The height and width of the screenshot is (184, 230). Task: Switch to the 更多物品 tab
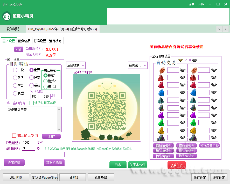24,41
